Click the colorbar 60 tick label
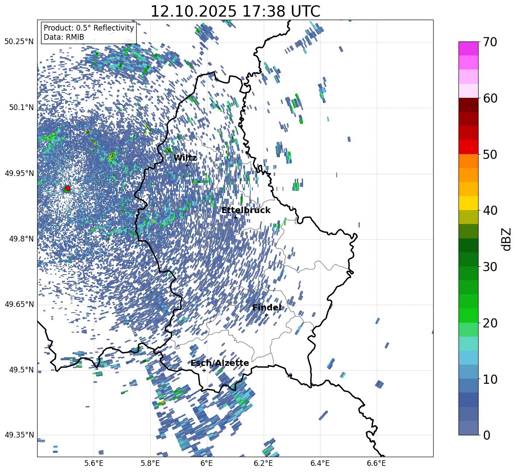The image size is (517, 472). pyautogui.click(x=490, y=98)
